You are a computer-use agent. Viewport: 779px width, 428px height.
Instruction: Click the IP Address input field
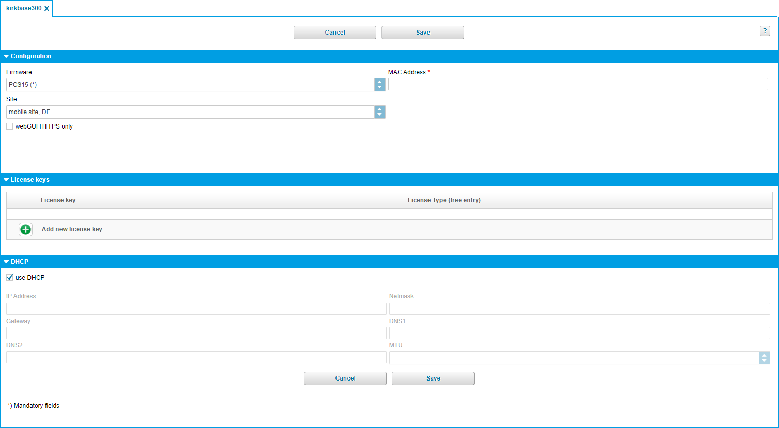(x=196, y=309)
